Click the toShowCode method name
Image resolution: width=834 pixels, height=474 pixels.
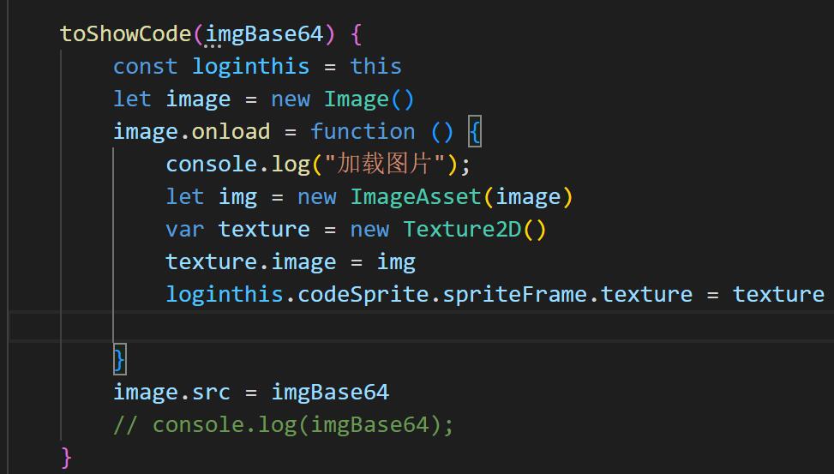(126, 34)
